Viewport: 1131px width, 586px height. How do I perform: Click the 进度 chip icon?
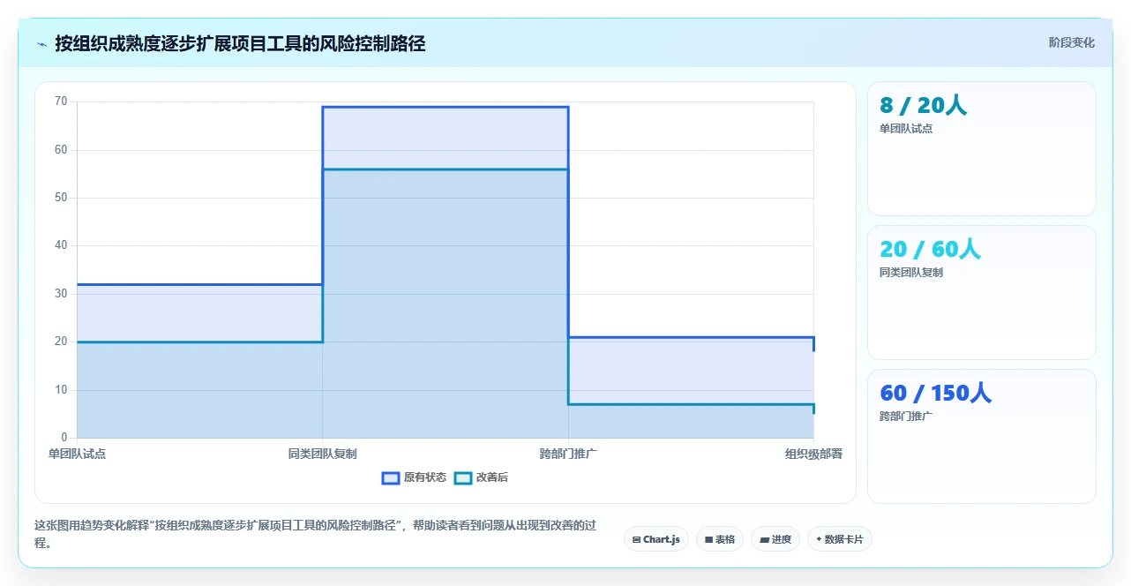point(764,539)
